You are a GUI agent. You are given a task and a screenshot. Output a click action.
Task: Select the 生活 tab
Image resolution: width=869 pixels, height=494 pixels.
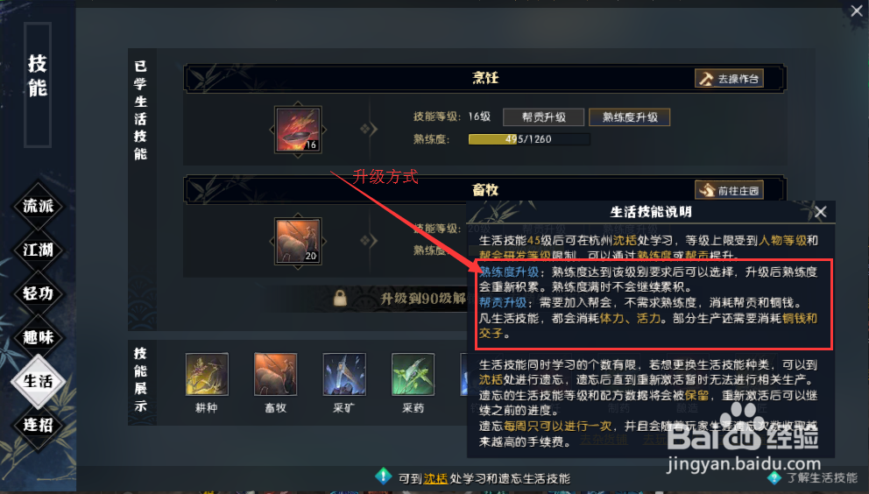coord(38,381)
